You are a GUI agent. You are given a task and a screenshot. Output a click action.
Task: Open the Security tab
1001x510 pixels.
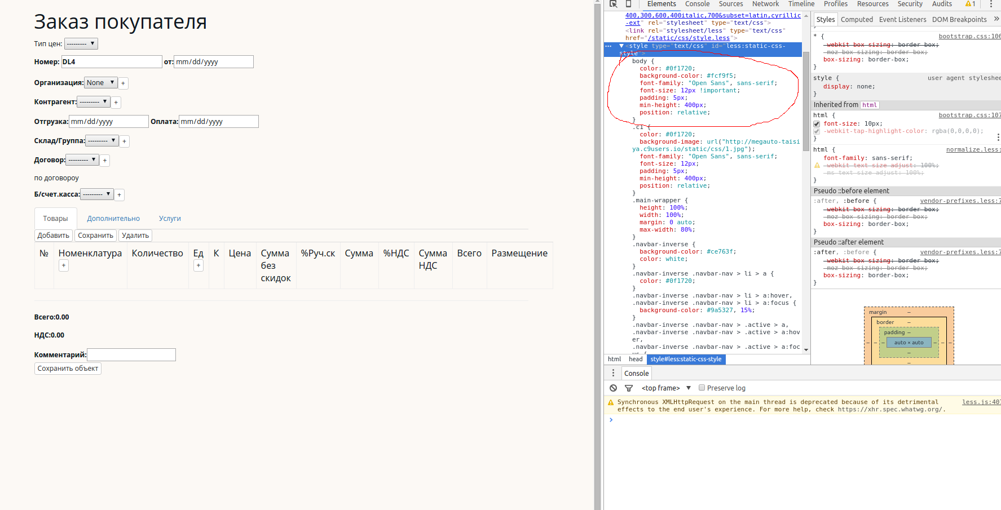pos(910,4)
